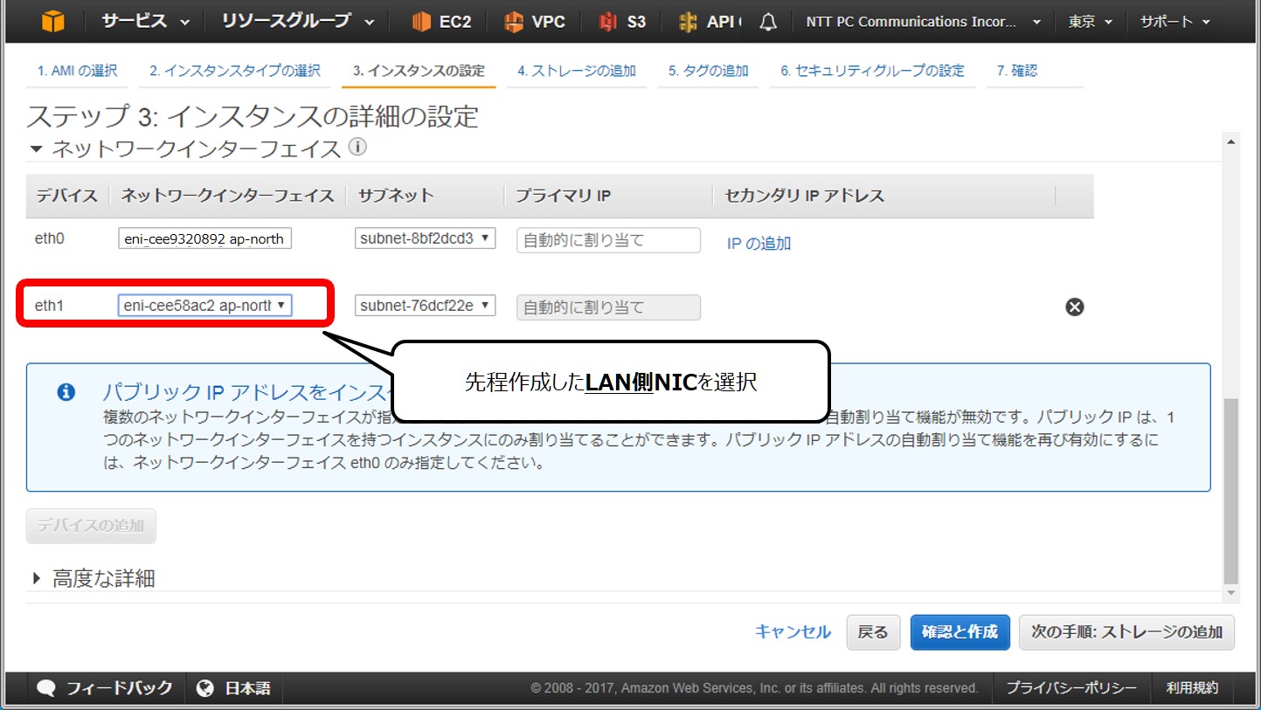The width and height of the screenshot is (1261, 710).
Task: Remove eth1 device with X icon
Action: pyautogui.click(x=1075, y=307)
